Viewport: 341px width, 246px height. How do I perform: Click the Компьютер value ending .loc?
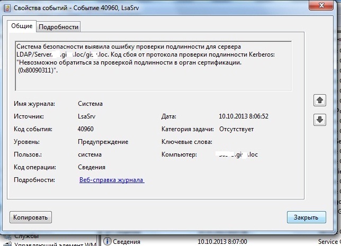237,154
